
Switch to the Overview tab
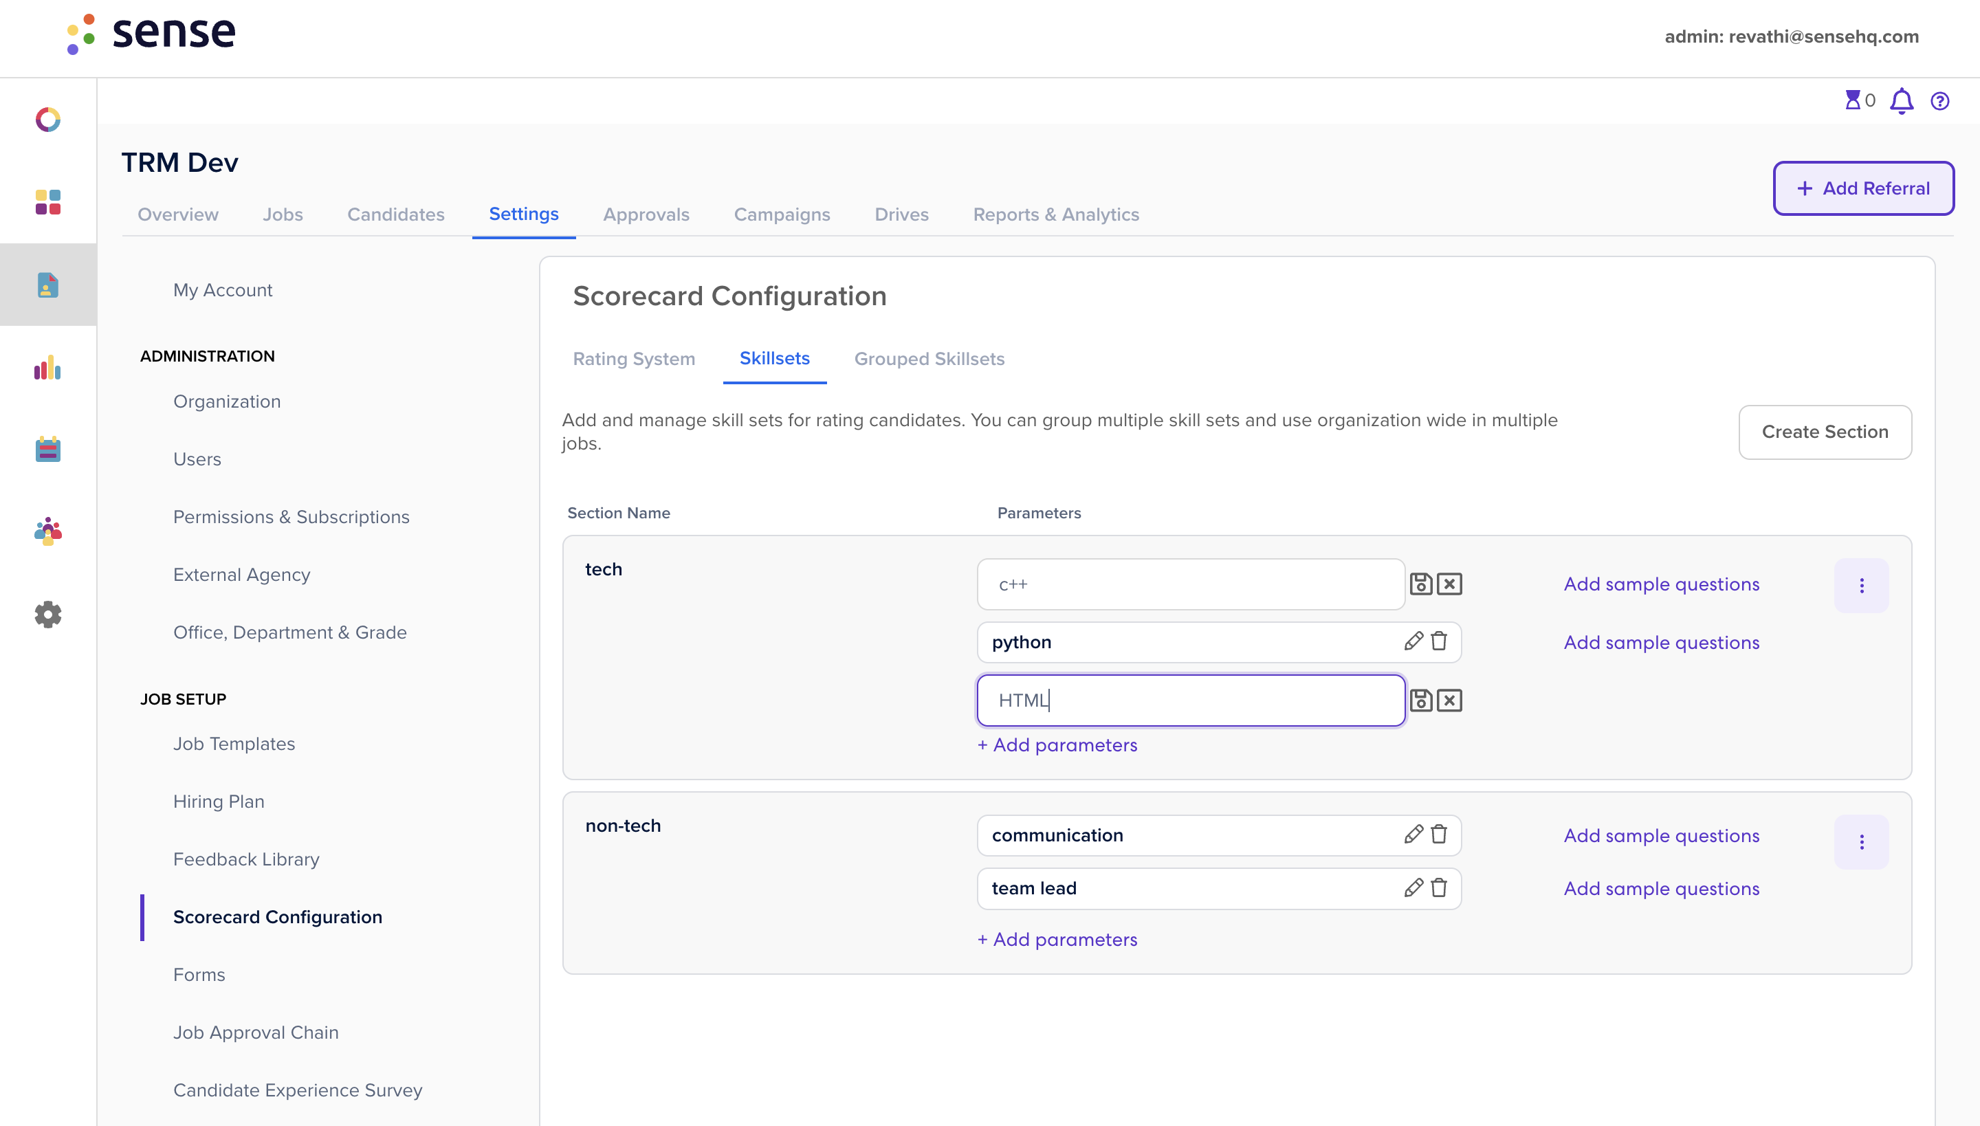pyautogui.click(x=178, y=214)
